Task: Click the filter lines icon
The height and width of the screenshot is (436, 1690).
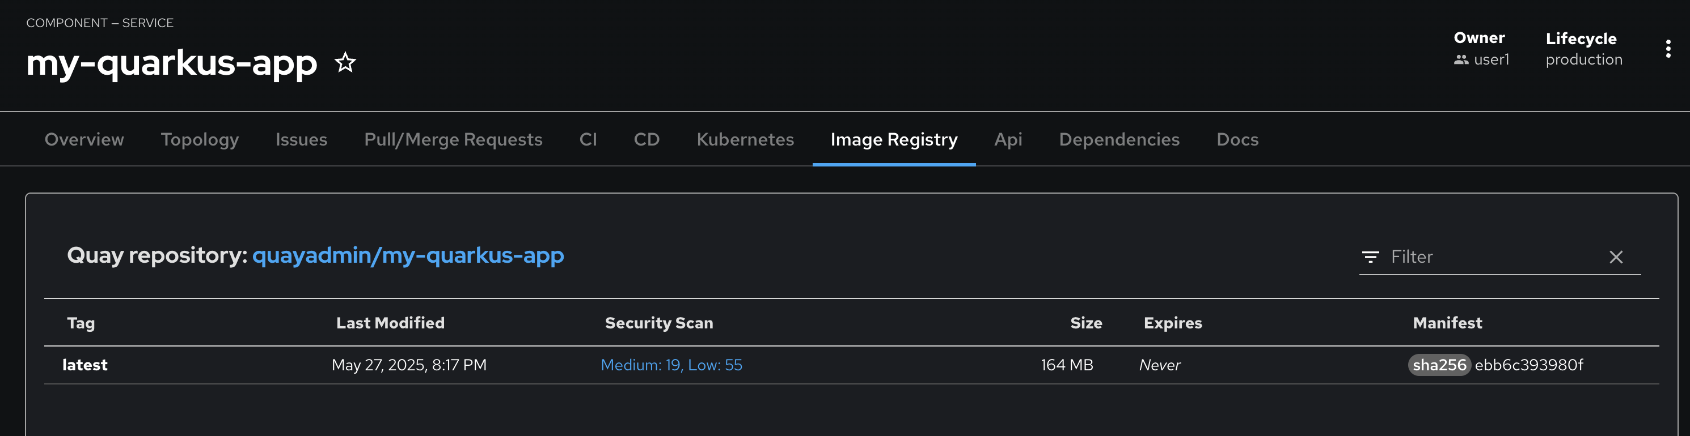Action: coord(1371,257)
